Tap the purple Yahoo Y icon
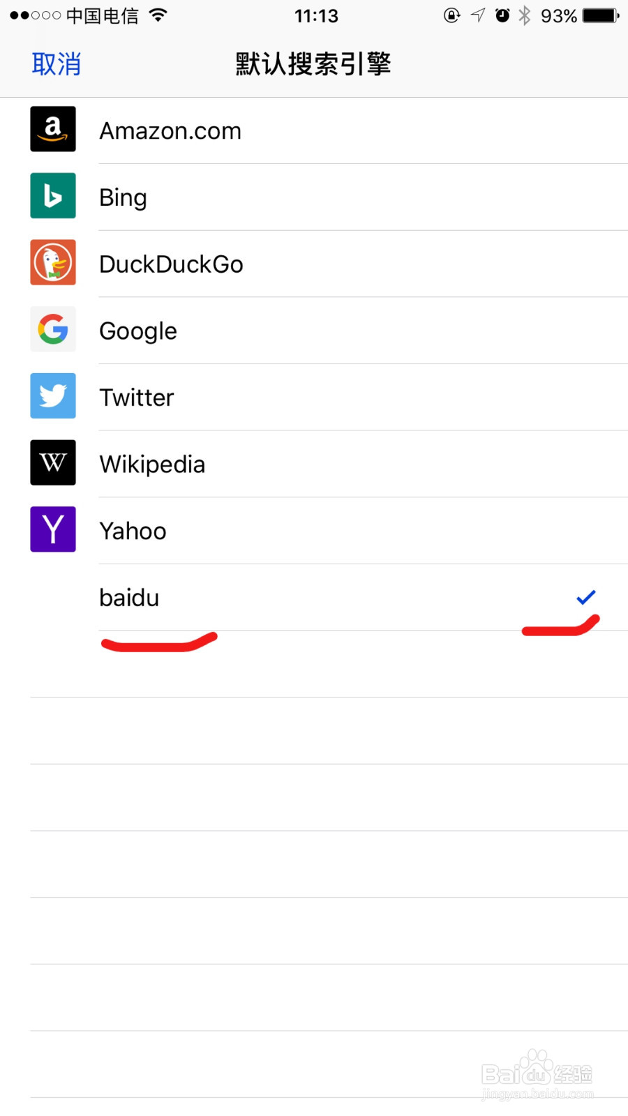628x1116 pixels. point(53,529)
